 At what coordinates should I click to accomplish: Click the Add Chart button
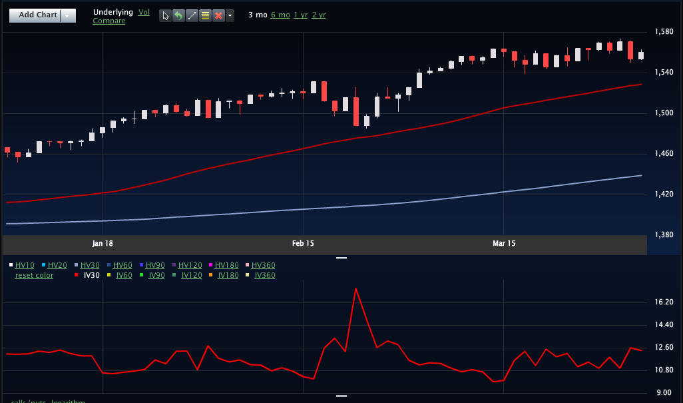pyautogui.click(x=37, y=15)
